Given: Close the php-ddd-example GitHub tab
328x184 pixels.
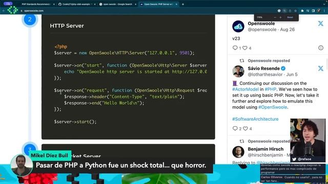Looking at the screenshot, I should tap(94, 4).
